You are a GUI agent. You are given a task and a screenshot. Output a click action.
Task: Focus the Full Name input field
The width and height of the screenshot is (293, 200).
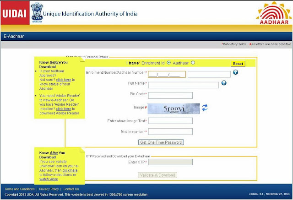[184, 85]
